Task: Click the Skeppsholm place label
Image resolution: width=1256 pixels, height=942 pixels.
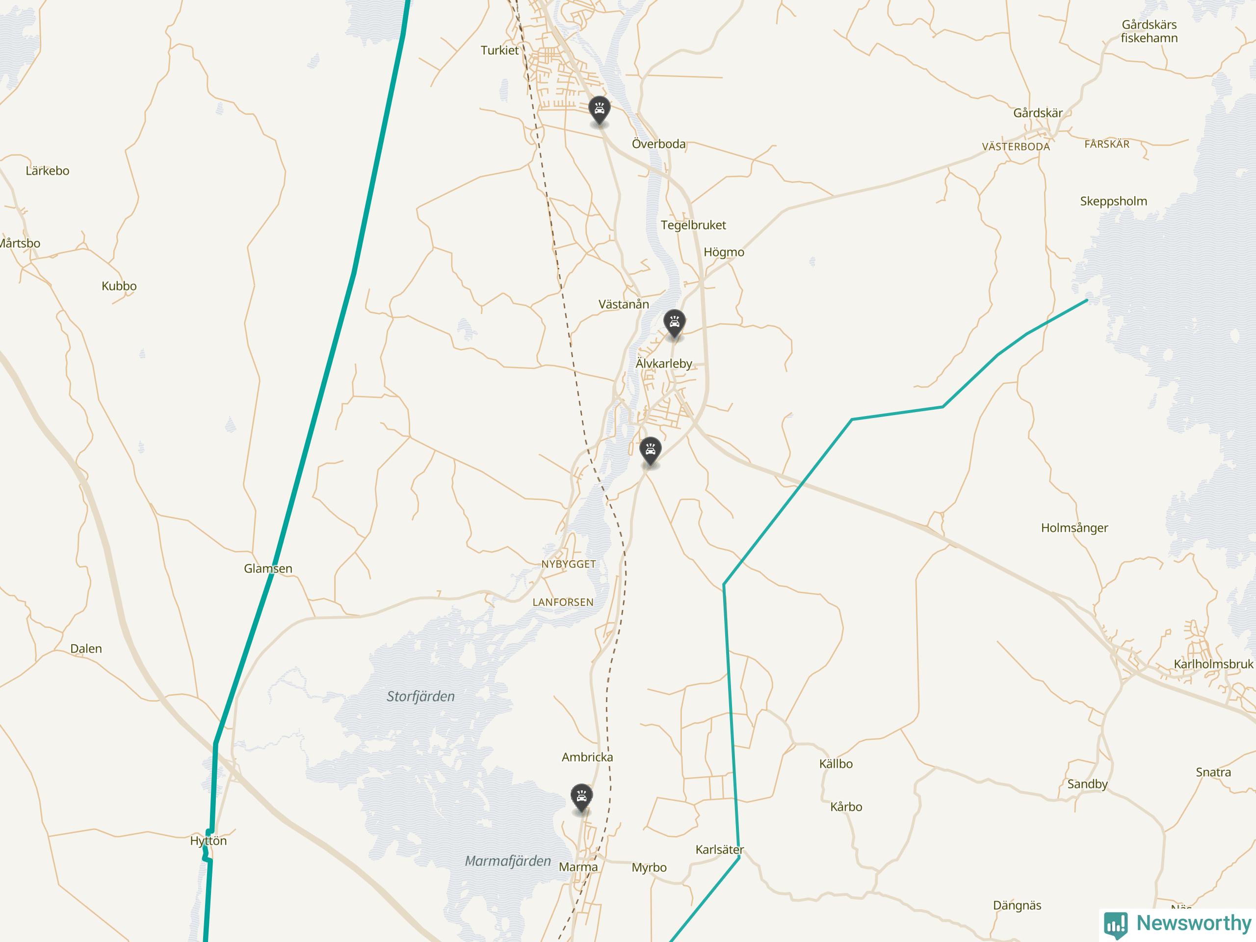Action: (x=1114, y=201)
